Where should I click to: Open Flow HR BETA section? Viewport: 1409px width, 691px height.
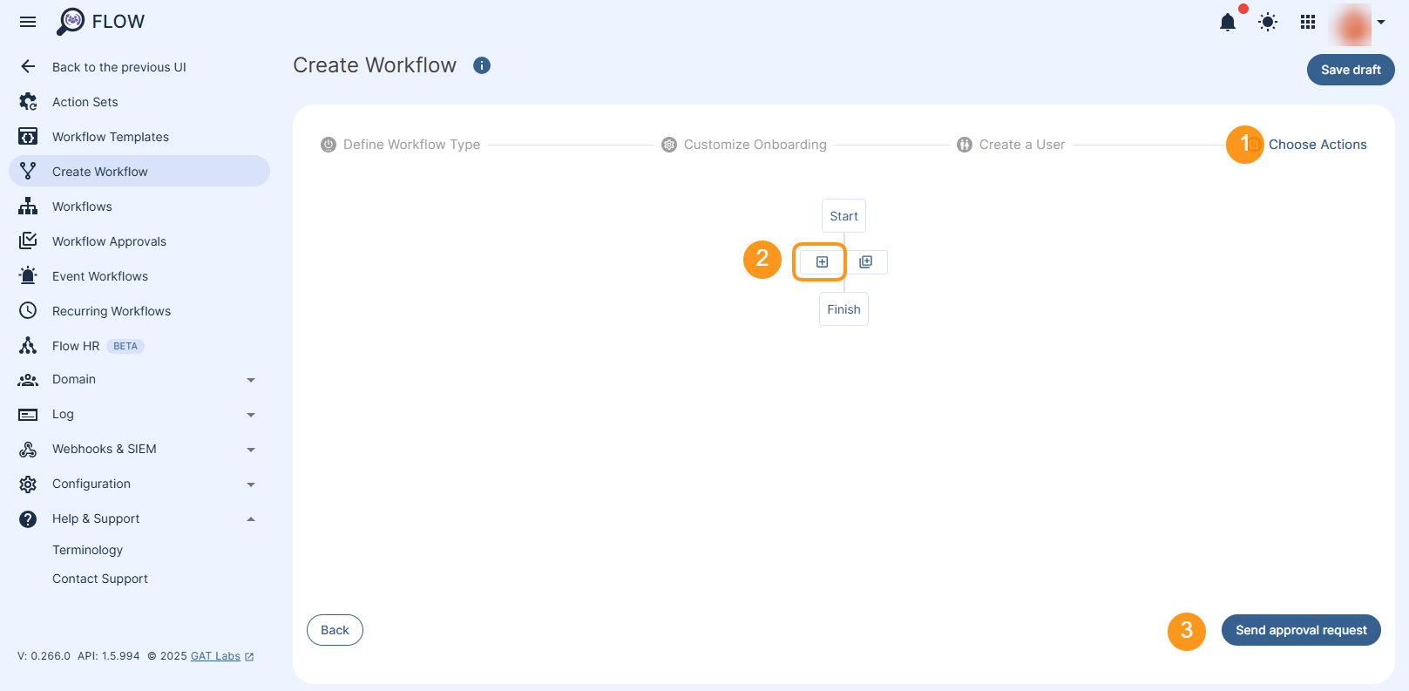coord(98,346)
